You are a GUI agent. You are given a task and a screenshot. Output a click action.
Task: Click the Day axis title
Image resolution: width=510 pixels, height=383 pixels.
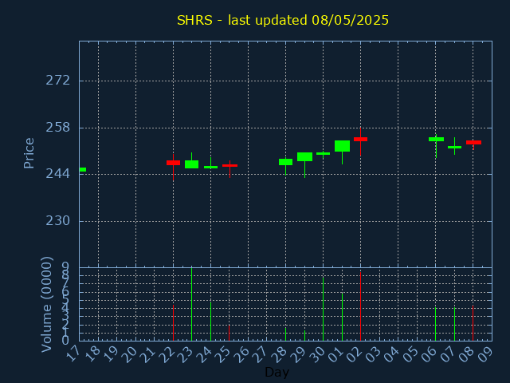[277, 372]
